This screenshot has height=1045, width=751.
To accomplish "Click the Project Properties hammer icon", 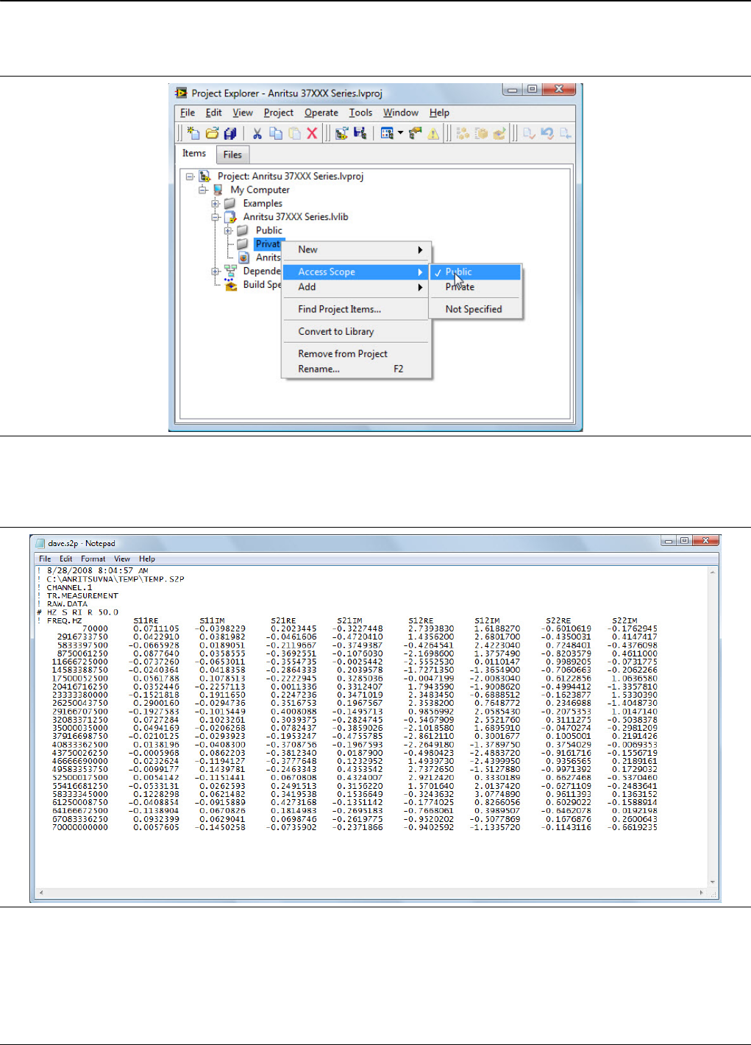I will click(416, 133).
